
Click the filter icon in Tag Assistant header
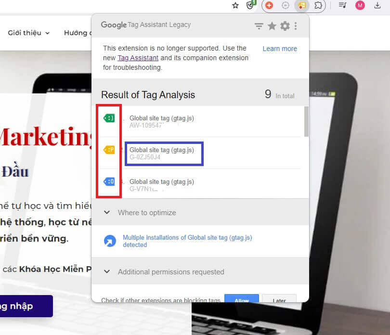coord(259,26)
